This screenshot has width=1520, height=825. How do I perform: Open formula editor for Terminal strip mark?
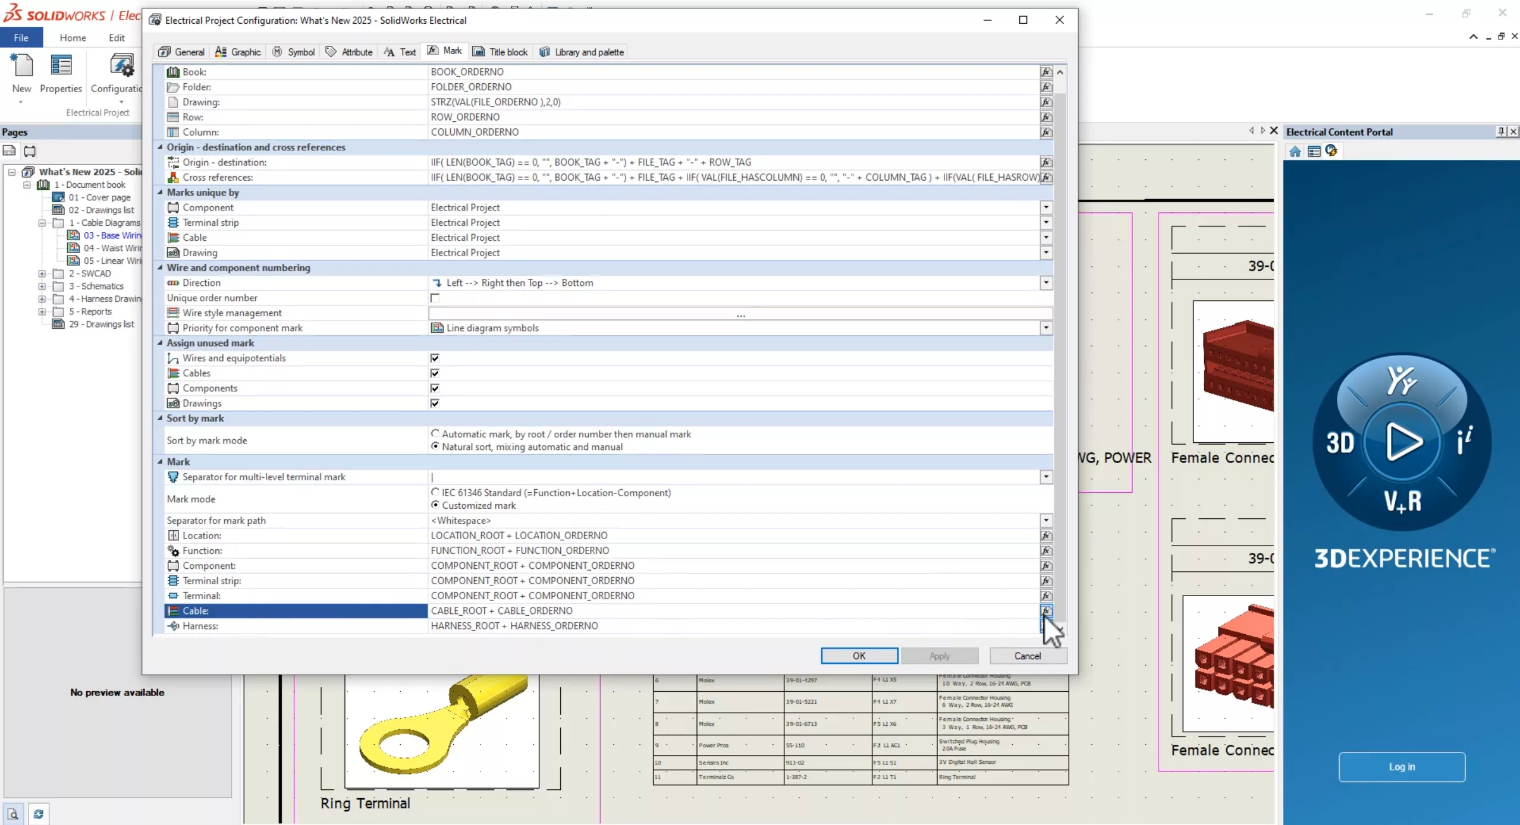[x=1045, y=581]
